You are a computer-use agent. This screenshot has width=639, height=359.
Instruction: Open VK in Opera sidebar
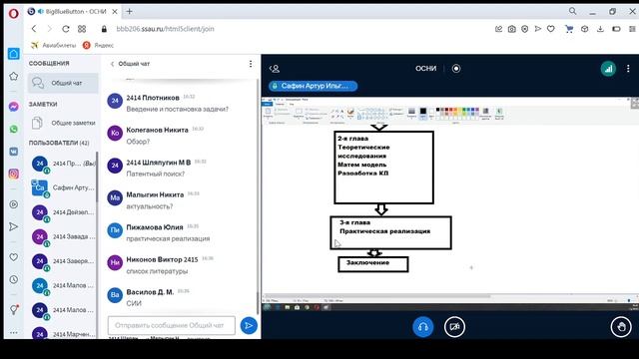(x=13, y=152)
